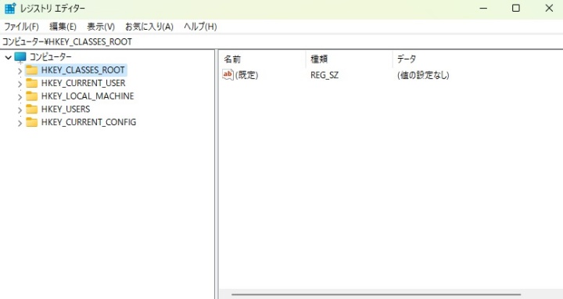Collapse the コンピューター root node
This screenshot has height=299, width=563.
[8, 57]
